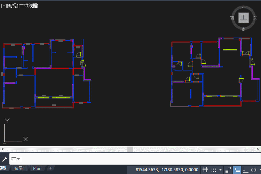261x174 pixels.
Task: Click ViewCube 南 south direction
Action: point(244,30)
